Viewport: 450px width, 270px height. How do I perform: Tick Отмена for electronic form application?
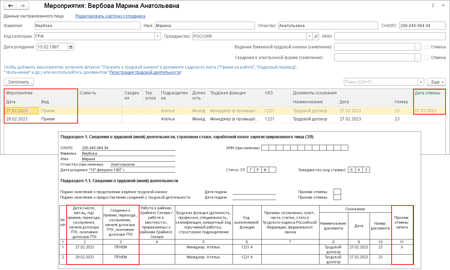point(427,58)
